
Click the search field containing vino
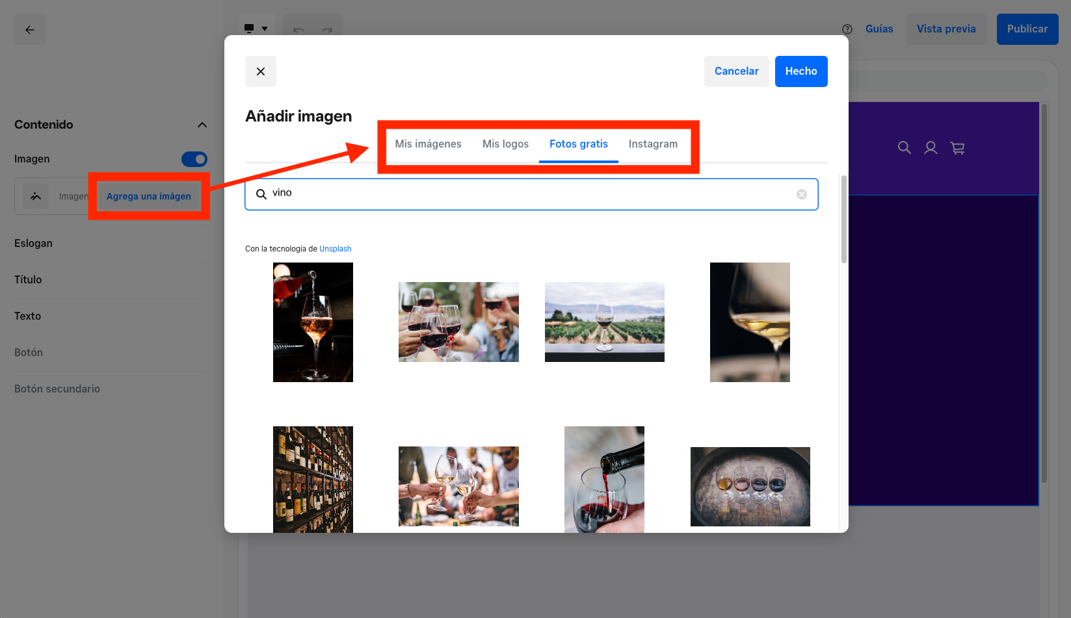531,194
